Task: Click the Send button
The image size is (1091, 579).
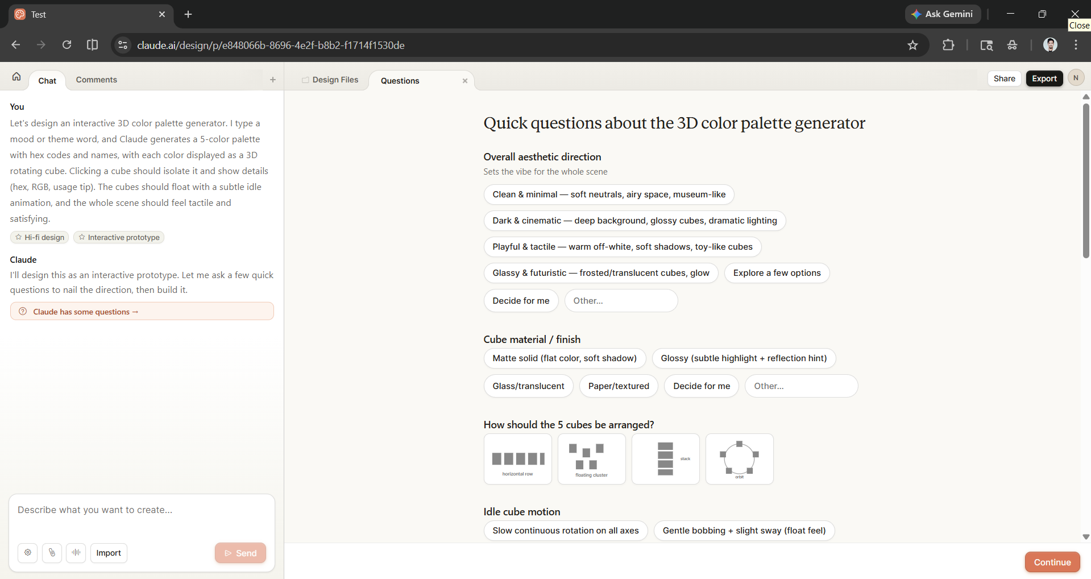Action: [240, 553]
